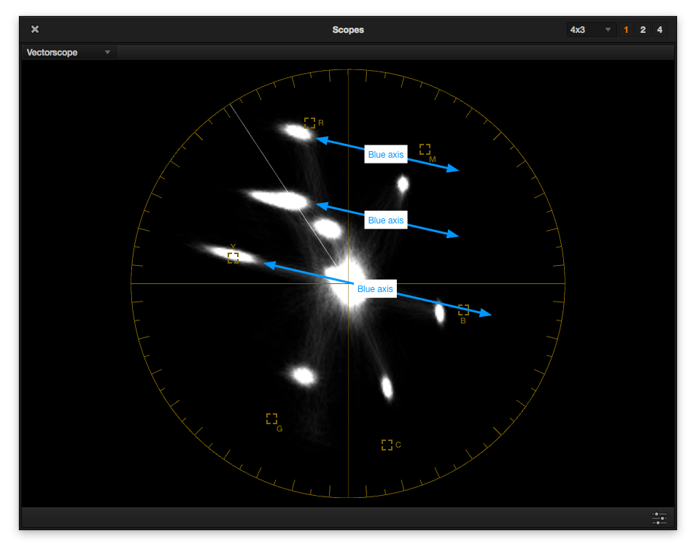Click the green G target box
696x552 pixels.
(x=271, y=418)
